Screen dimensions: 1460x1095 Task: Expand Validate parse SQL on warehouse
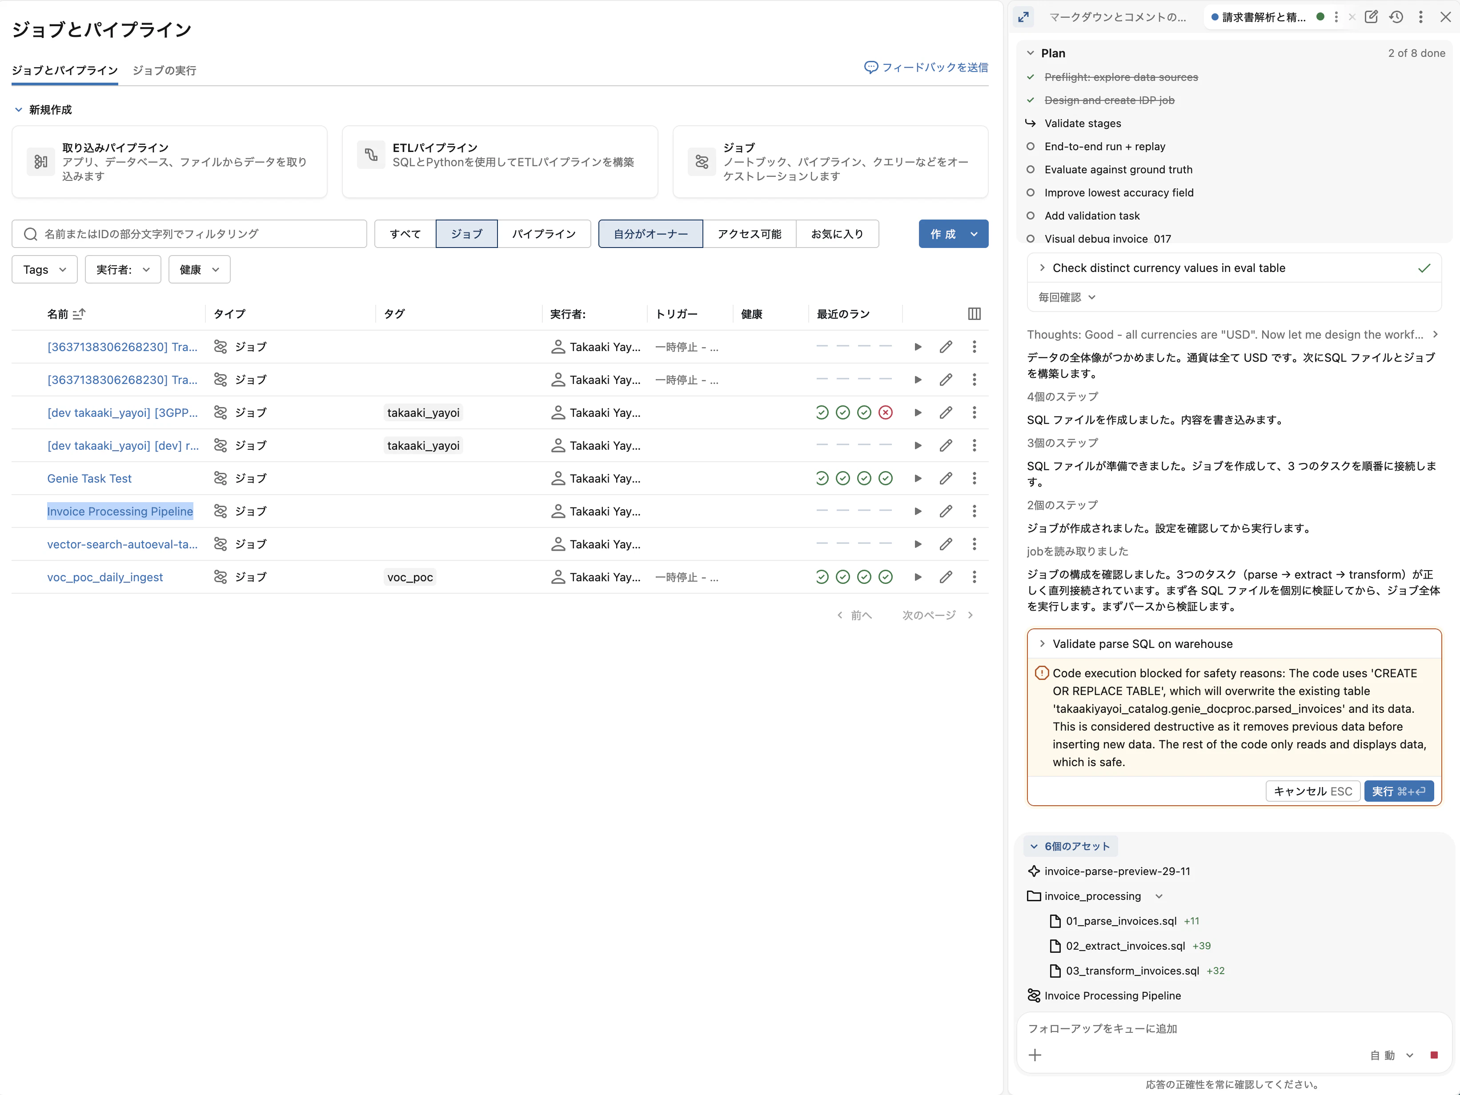[1042, 644]
